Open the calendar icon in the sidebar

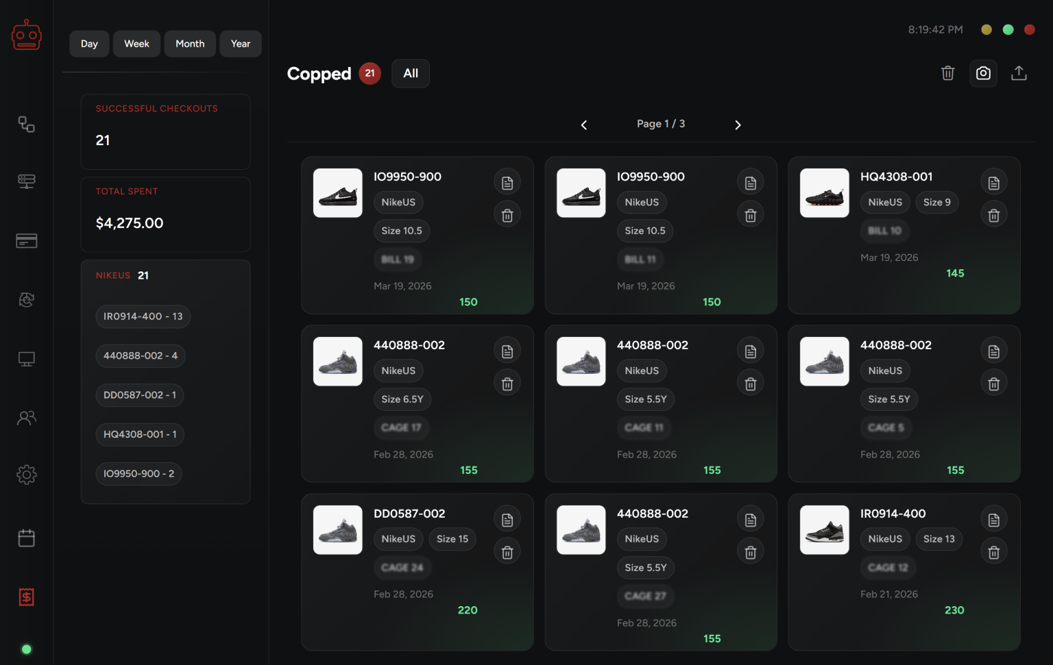pyautogui.click(x=26, y=538)
